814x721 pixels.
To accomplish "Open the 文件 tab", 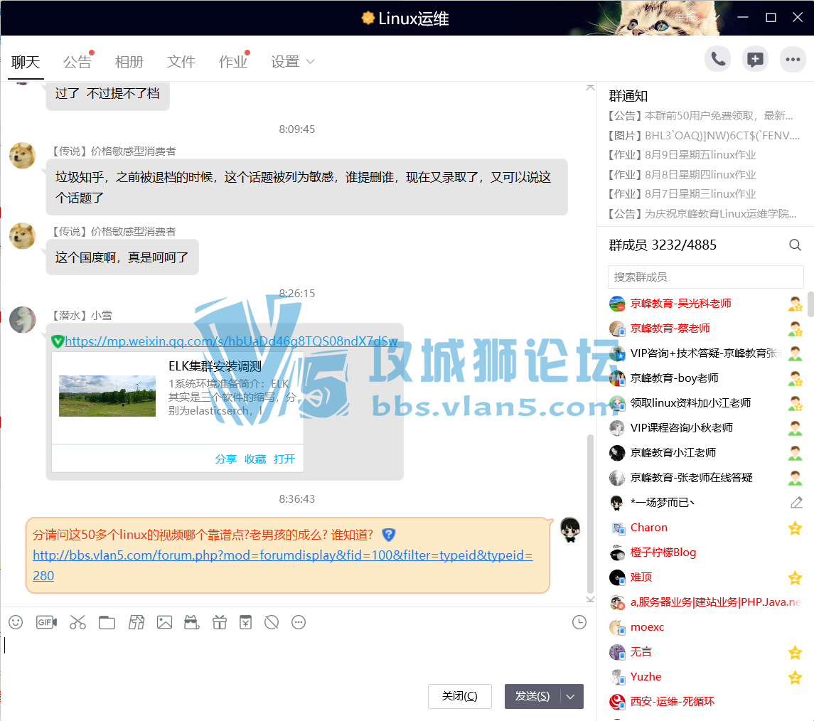I will [x=181, y=62].
